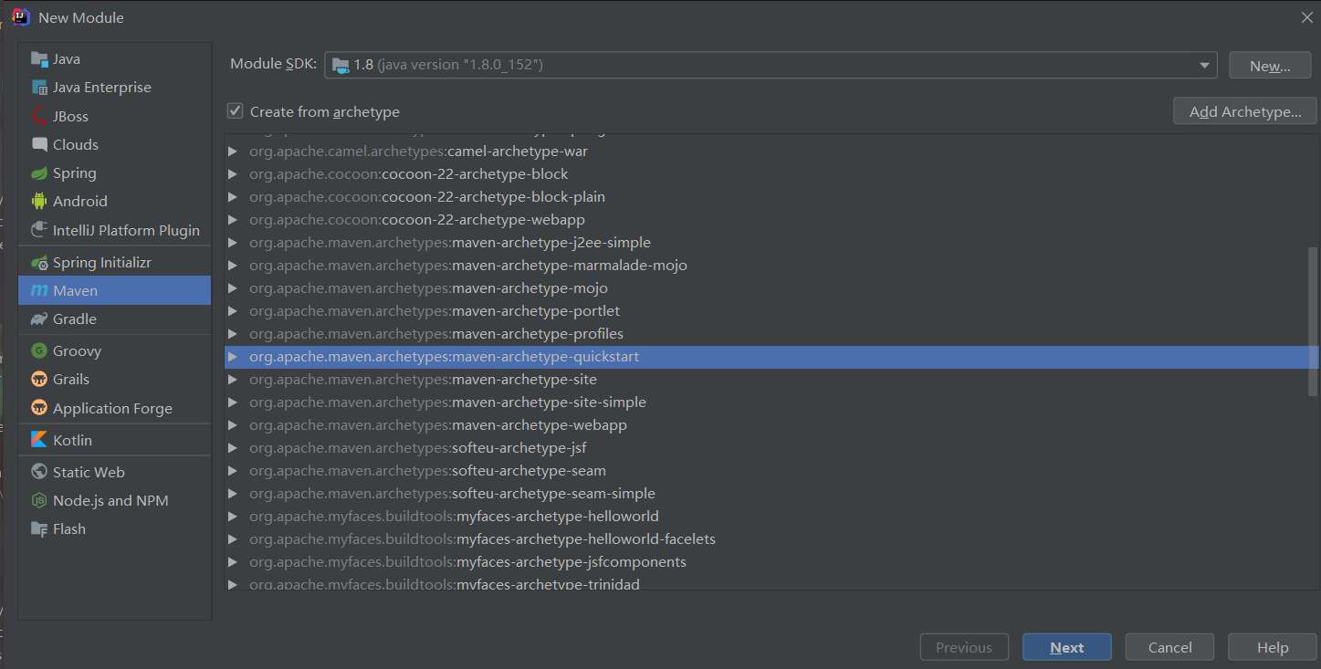The height and width of the screenshot is (669, 1321).
Task: Click the Cancel button
Action: 1169,647
